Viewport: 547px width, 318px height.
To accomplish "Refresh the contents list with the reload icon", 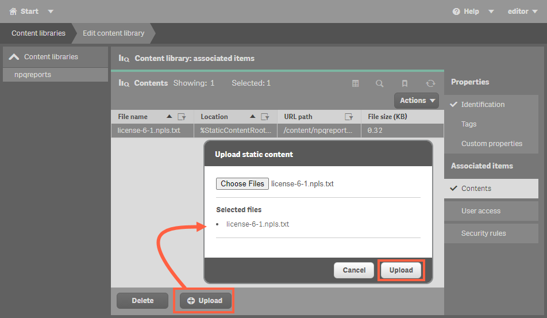I will tap(430, 83).
